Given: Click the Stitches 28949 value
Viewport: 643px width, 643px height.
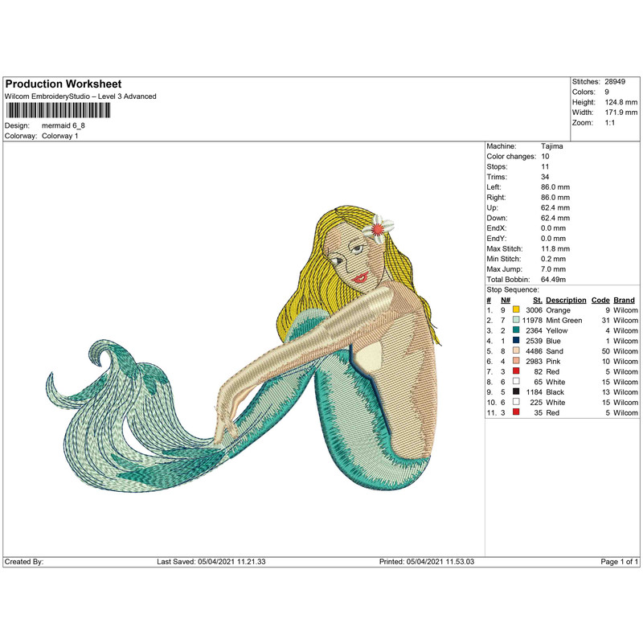Looking at the screenshot, I should [x=613, y=80].
